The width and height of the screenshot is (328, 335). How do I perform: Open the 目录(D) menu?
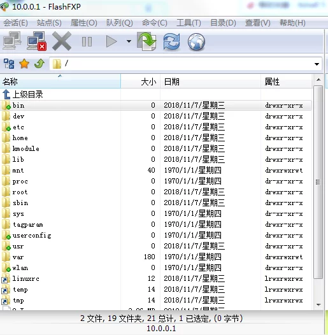[x=223, y=23]
